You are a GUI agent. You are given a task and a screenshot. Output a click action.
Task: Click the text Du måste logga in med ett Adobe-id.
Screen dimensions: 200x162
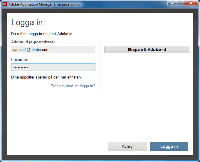coord(42,34)
